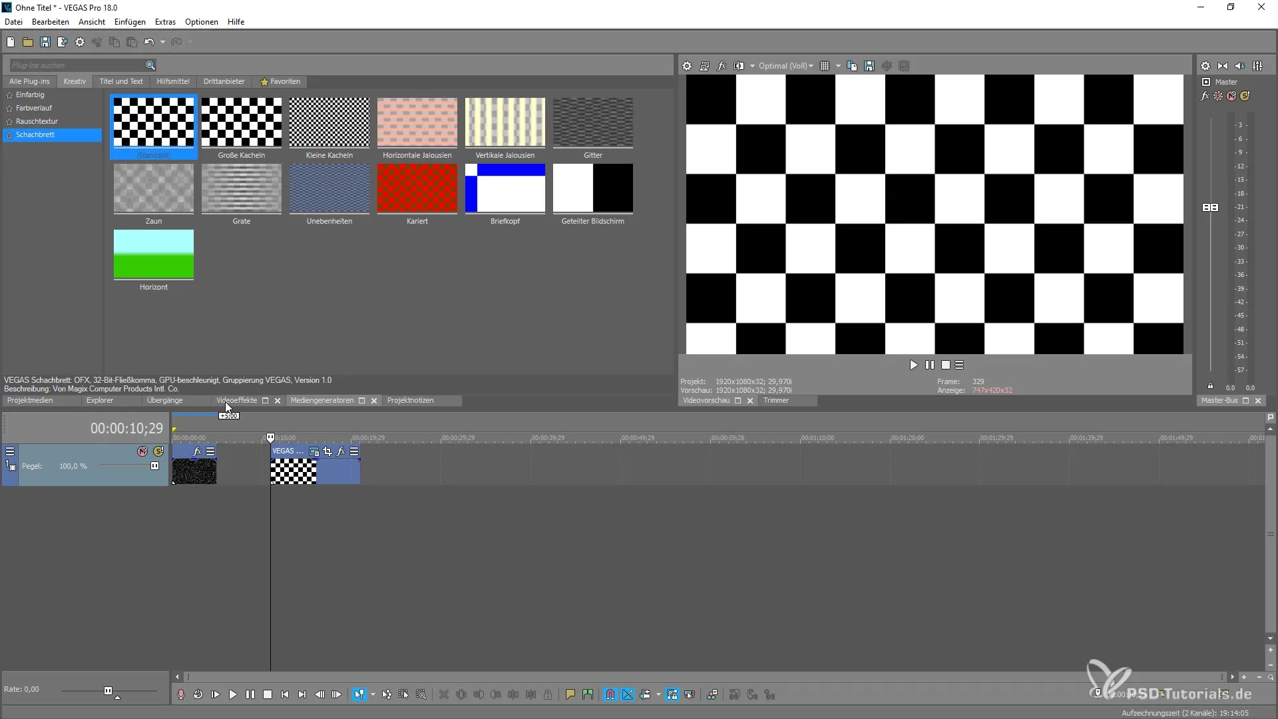Image resolution: width=1278 pixels, height=719 pixels.
Task: Switch to the Alle Plug-ins tab
Action: coord(29,81)
